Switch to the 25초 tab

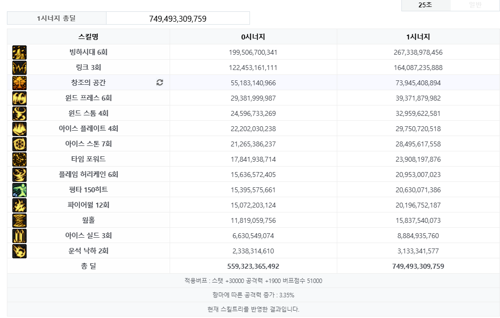coord(425,5)
